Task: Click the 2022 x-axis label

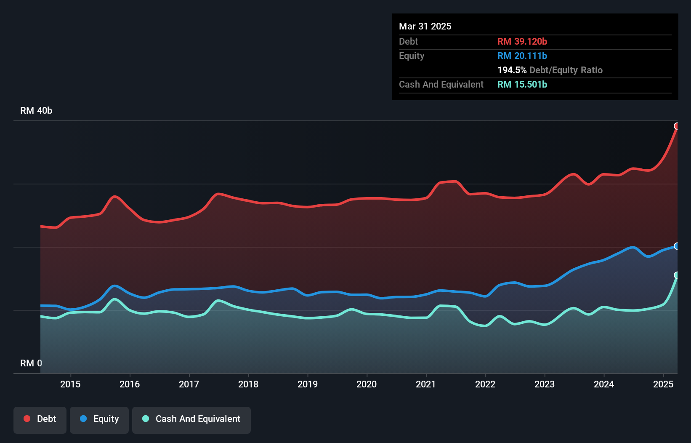Action: pos(485,384)
